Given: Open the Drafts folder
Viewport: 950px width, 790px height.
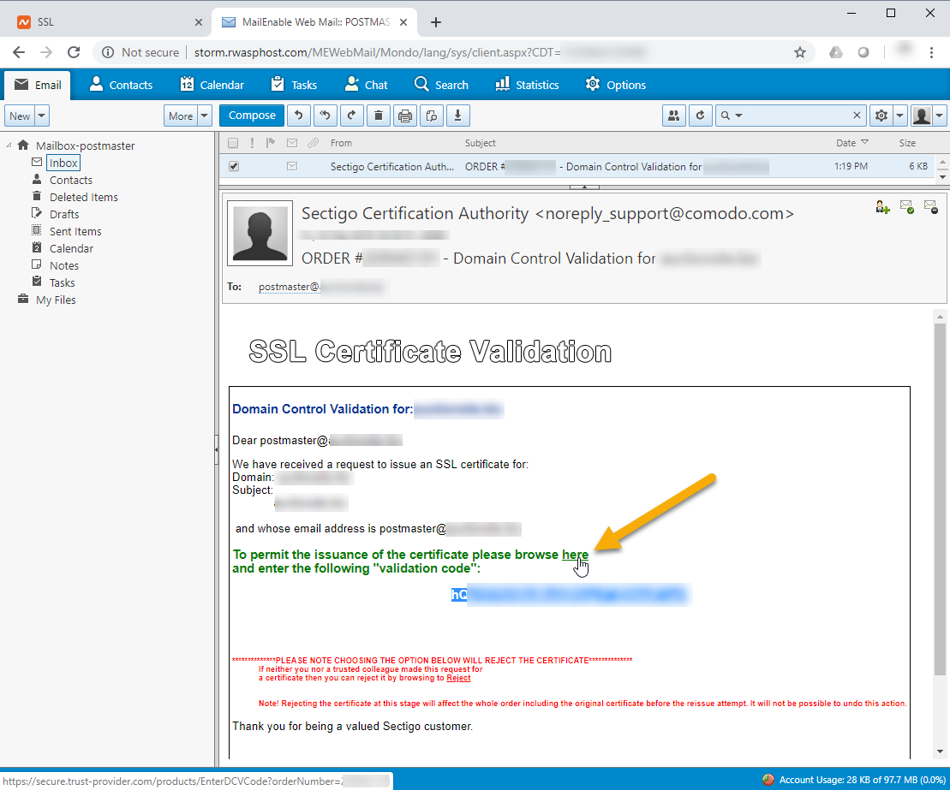Looking at the screenshot, I should pos(64,214).
